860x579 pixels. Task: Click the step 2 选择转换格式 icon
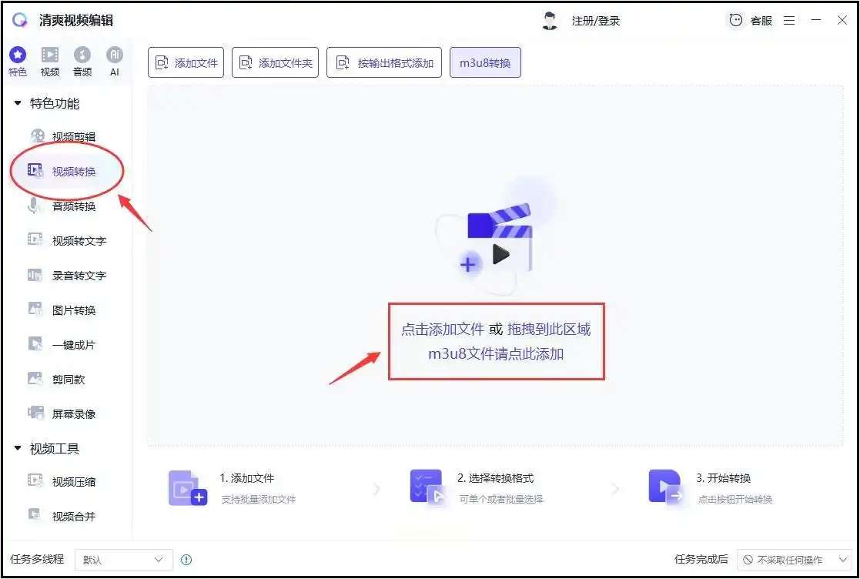click(x=427, y=487)
